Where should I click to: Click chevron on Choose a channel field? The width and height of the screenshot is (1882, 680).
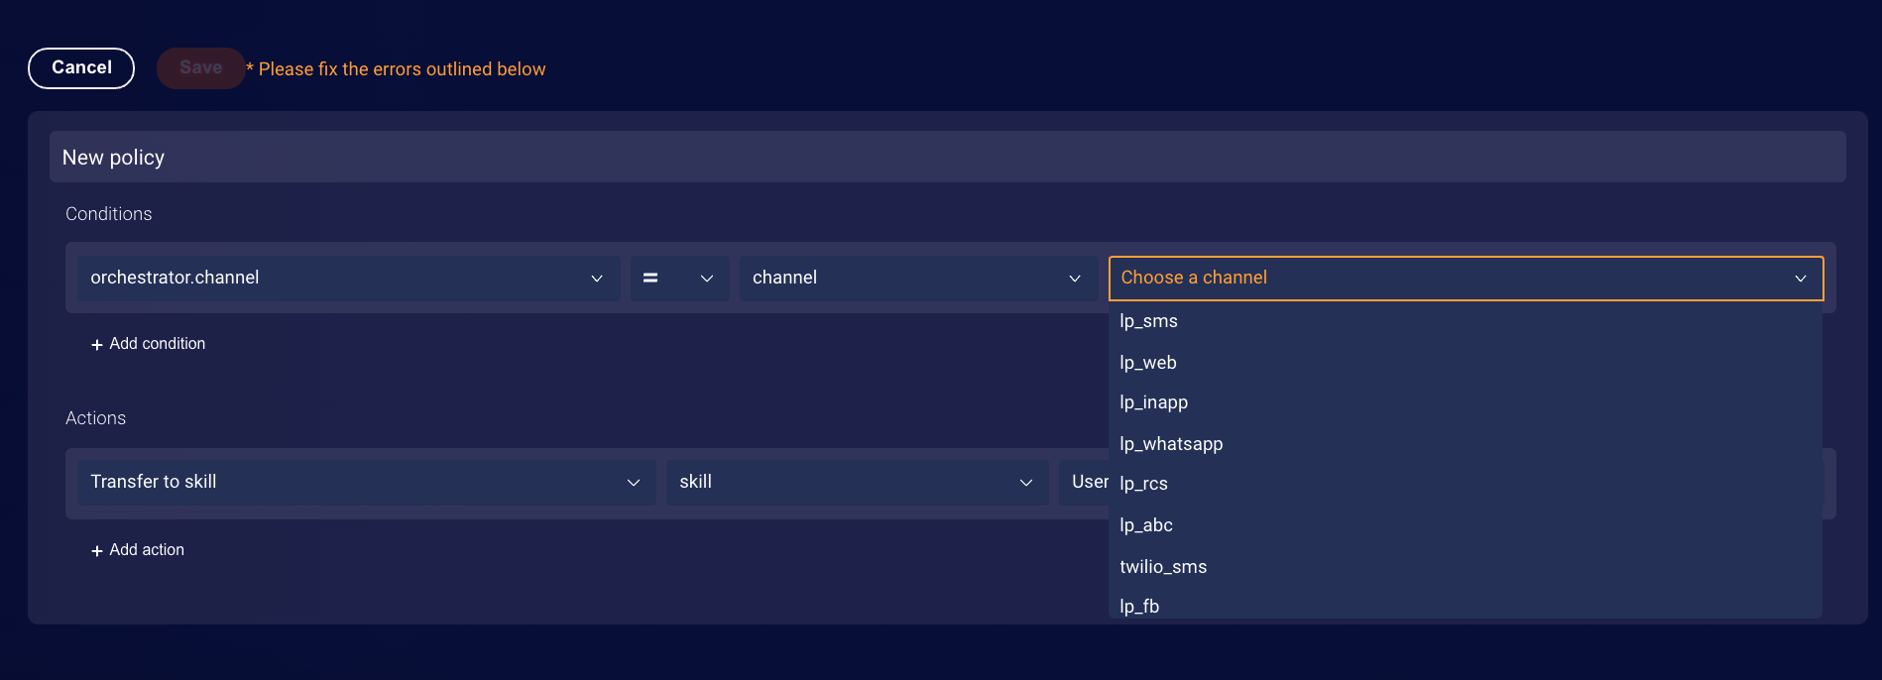[x=1801, y=279]
